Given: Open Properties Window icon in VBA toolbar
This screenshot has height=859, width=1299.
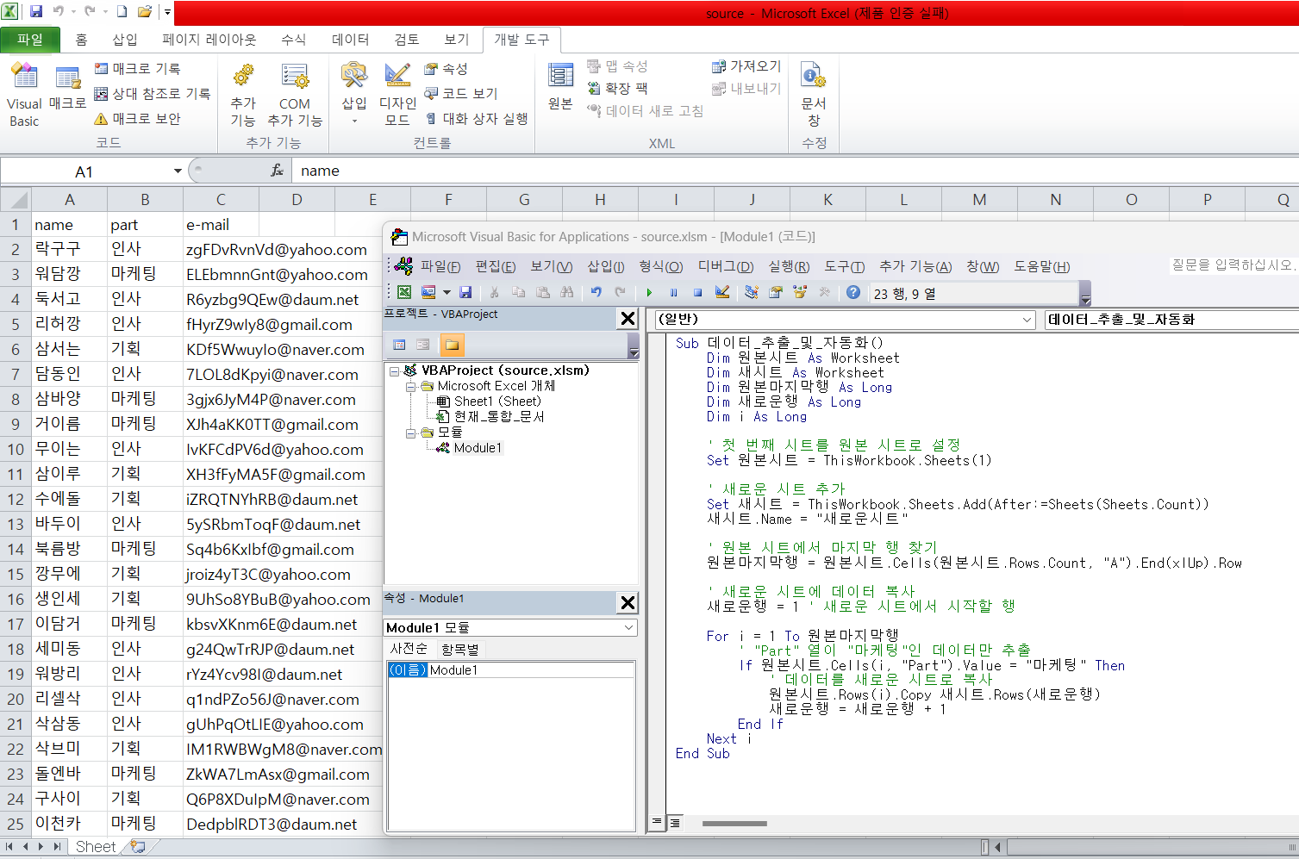Looking at the screenshot, I should tap(776, 292).
